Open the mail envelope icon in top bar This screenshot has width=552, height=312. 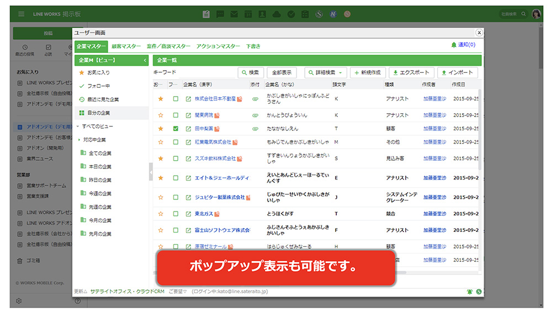234,14
